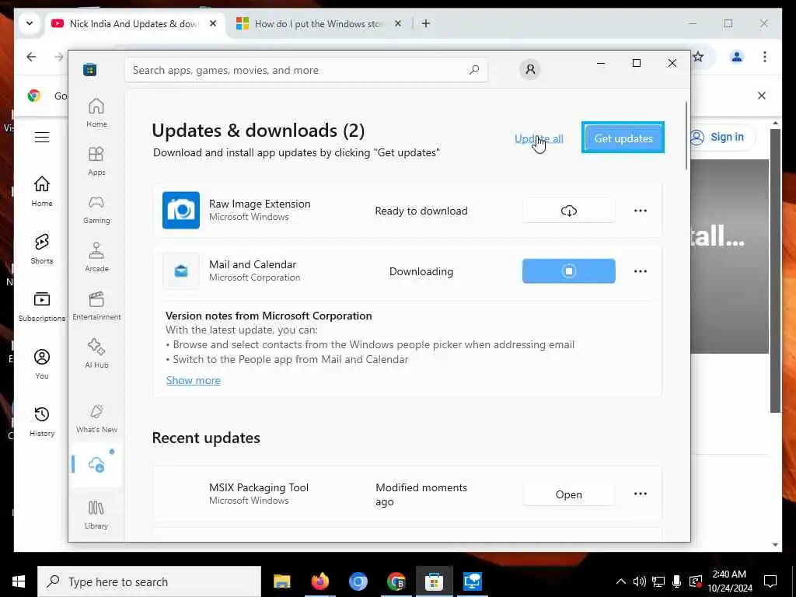Open the Arcade section in Store
Viewport: 796px width, 597px height.
coord(96,257)
